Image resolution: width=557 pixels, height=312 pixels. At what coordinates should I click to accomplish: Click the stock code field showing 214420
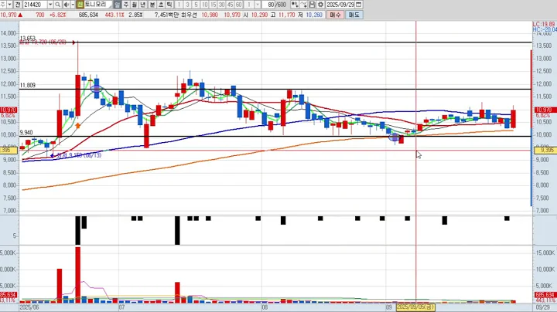point(35,5)
